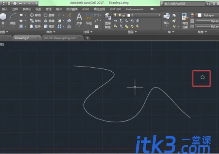Click the keyword search input field
Viewport: 219px width, 154px height.
pyautogui.click(x=184, y=4)
